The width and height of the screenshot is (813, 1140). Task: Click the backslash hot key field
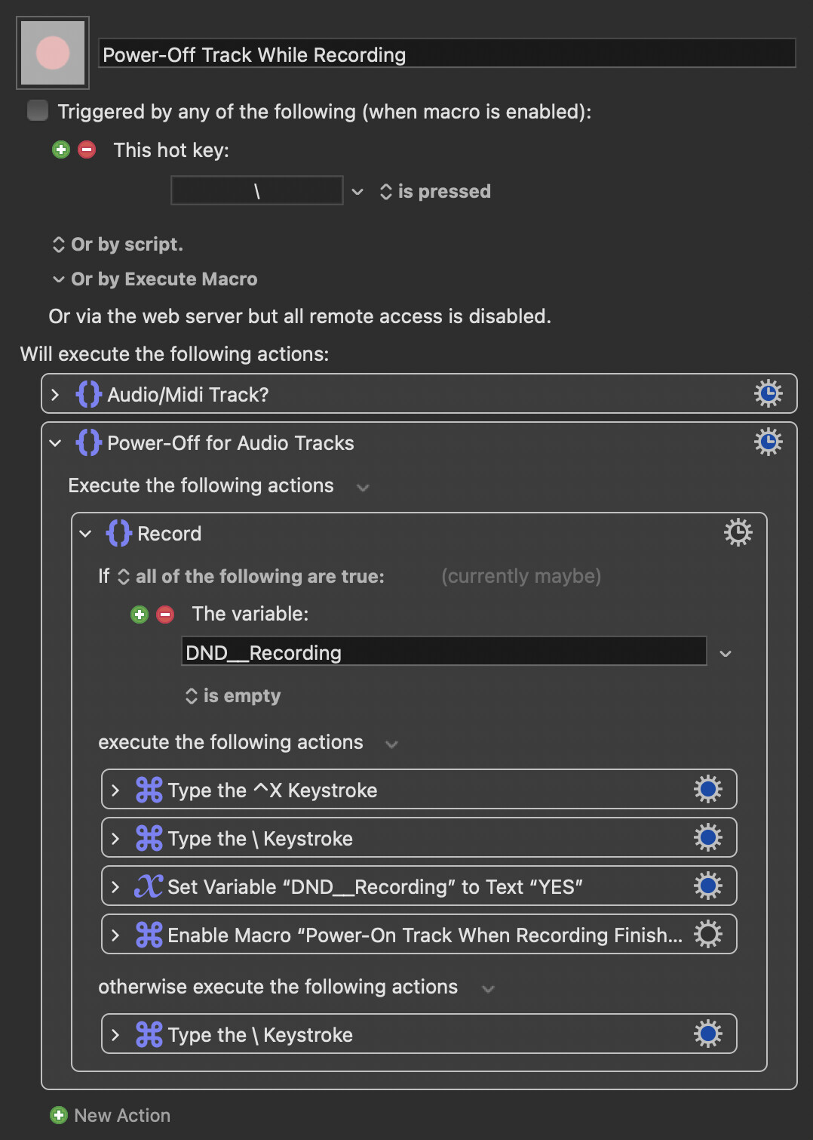point(256,191)
